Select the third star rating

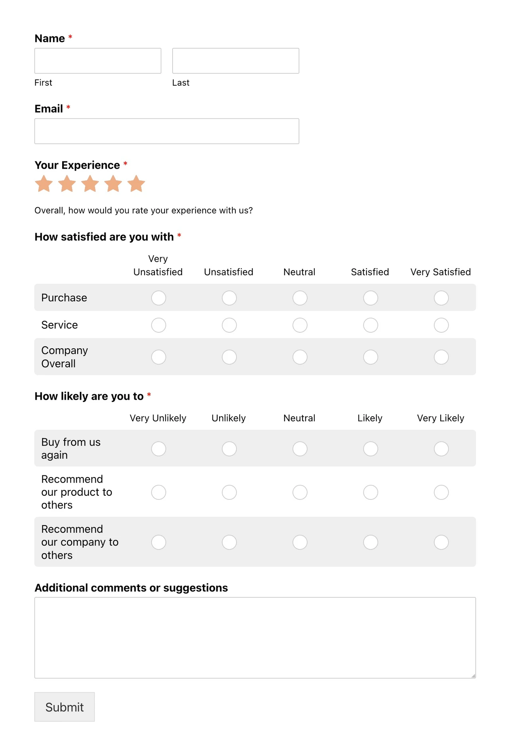(x=90, y=184)
